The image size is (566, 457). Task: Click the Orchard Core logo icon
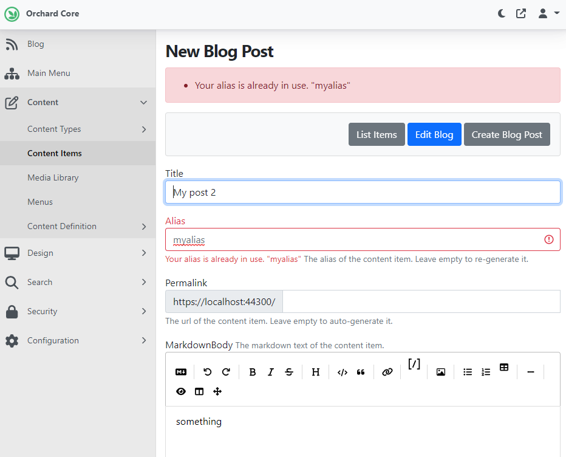point(12,14)
